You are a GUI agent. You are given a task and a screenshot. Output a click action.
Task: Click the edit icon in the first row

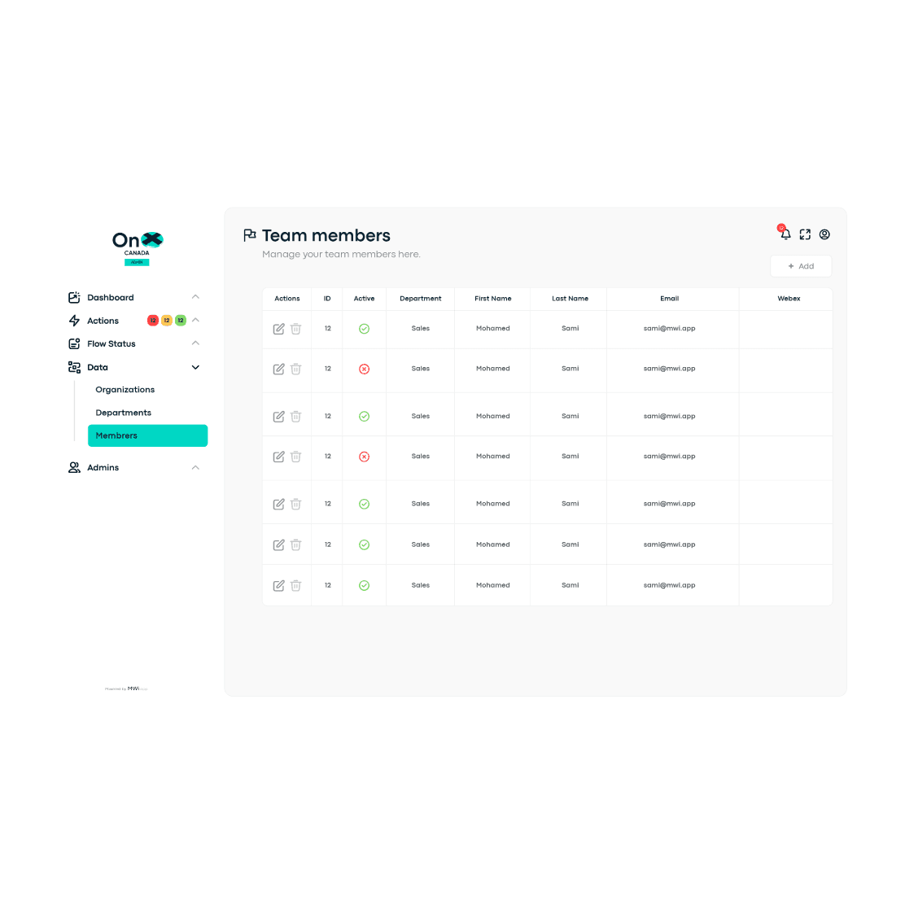278,329
